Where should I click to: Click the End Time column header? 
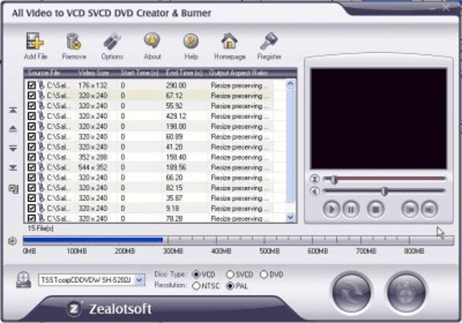point(185,73)
